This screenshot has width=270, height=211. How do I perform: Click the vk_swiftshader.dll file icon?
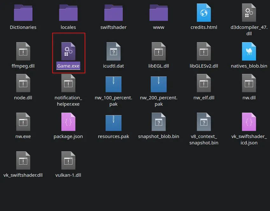click(x=23, y=161)
